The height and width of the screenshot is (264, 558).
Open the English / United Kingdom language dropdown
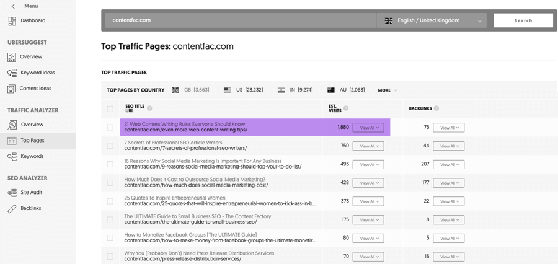click(432, 20)
